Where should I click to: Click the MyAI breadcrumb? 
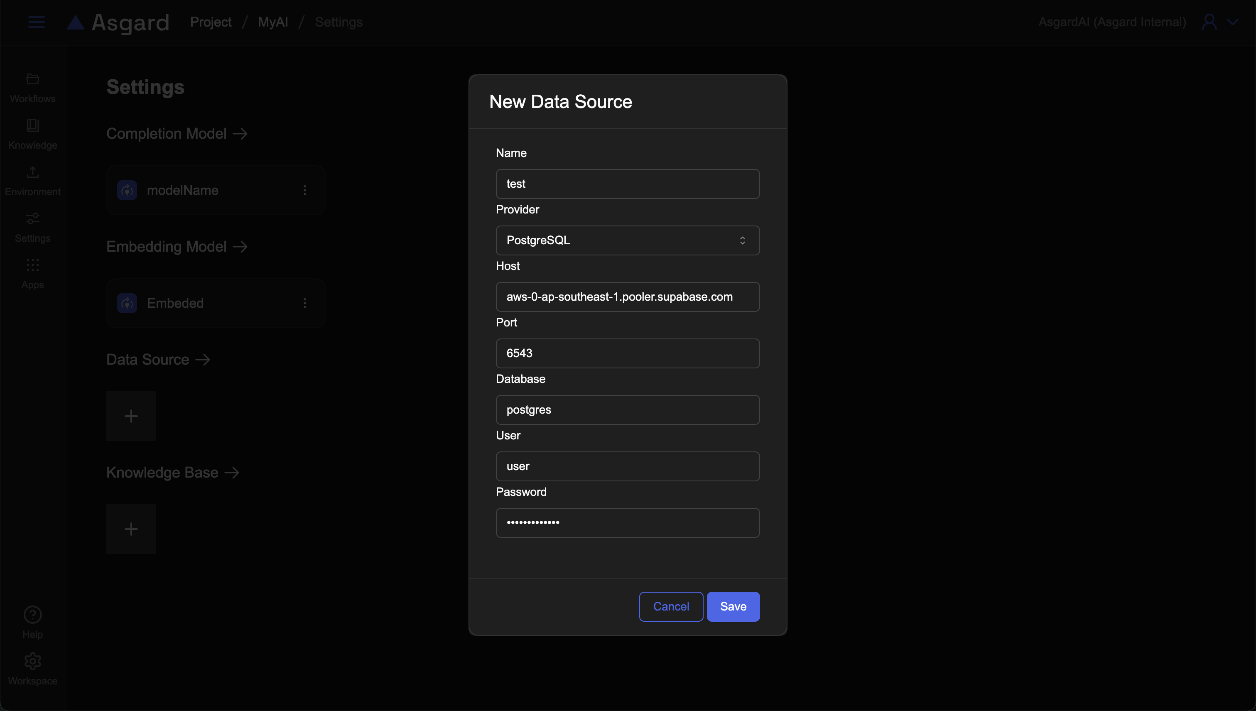pyautogui.click(x=272, y=22)
